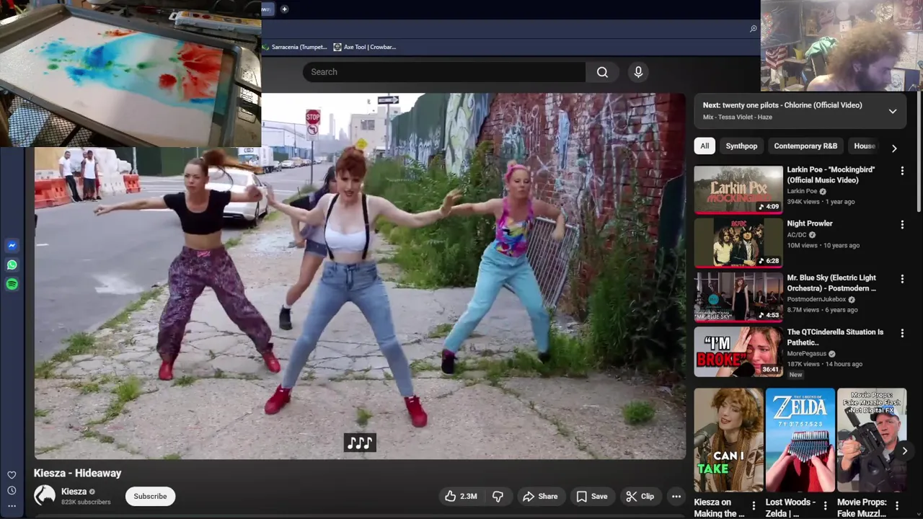This screenshot has width=923, height=519.
Task: Click the MorePegasus channel name
Action: point(806,354)
